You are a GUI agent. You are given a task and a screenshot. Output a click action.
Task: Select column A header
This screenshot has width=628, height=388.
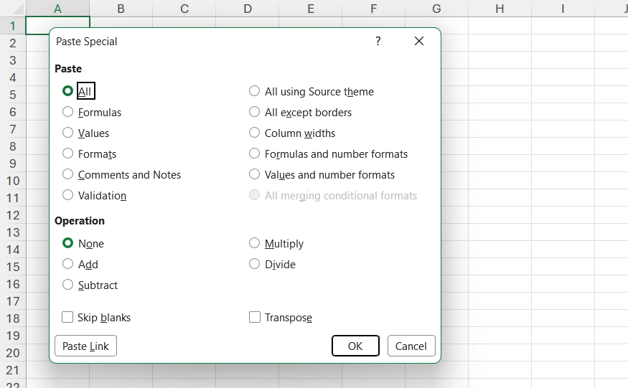(x=57, y=9)
